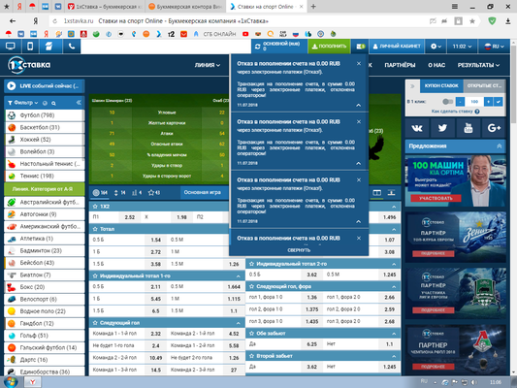The width and height of the screenshot is (517, 388).
Task: Click one-click amount field showing 100
Action: [x=474, y=102]
